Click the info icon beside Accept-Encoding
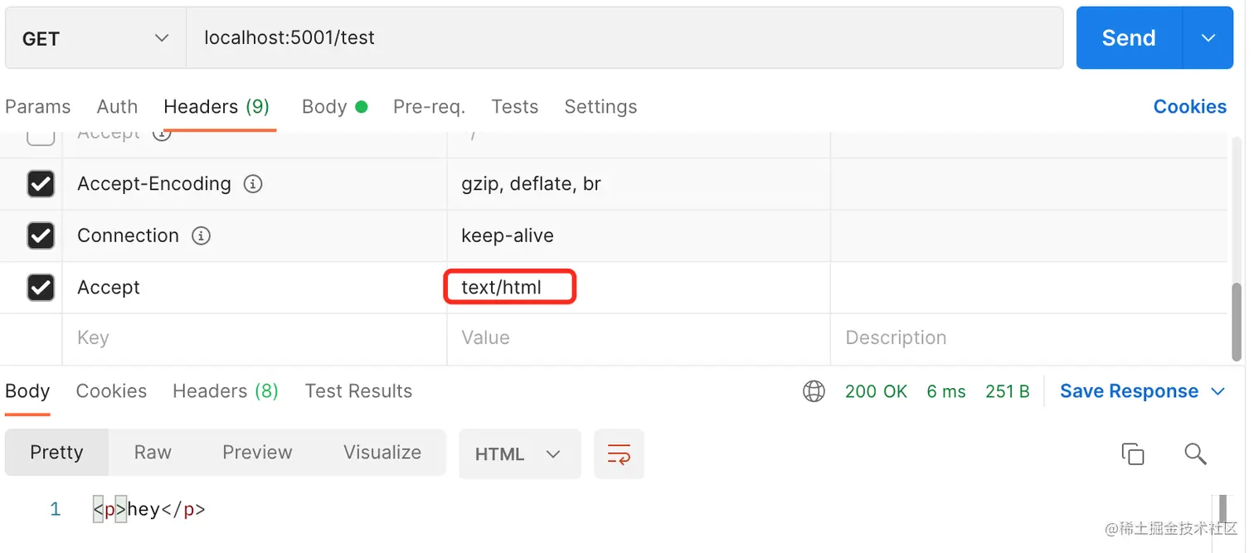 point(253,184)
